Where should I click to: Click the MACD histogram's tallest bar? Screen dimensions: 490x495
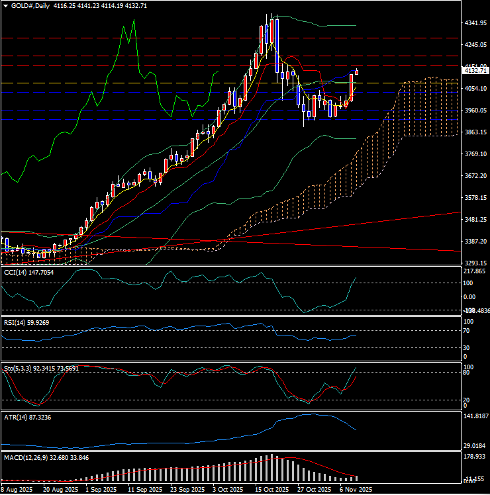271,467
